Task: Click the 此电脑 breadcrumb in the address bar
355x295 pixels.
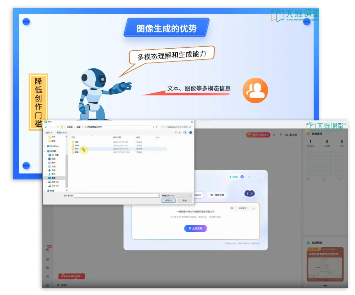Action: (69, 127)
